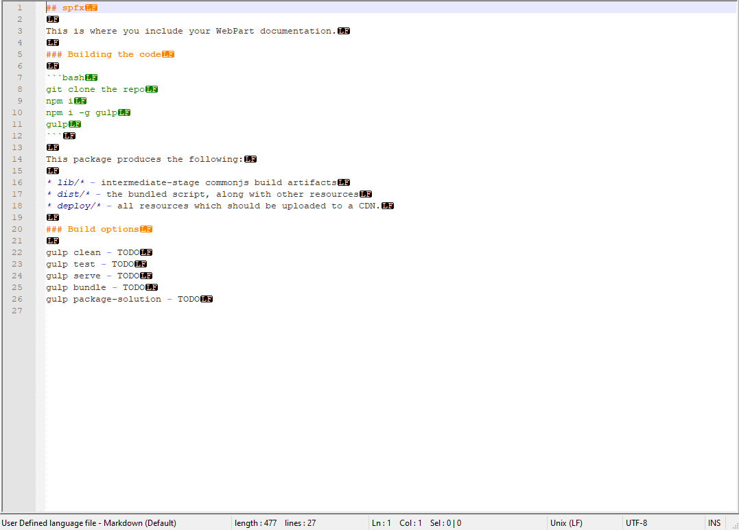Click the closing code fence on line 12
Screen dimensions: 739x530
(x=54, y=136)
